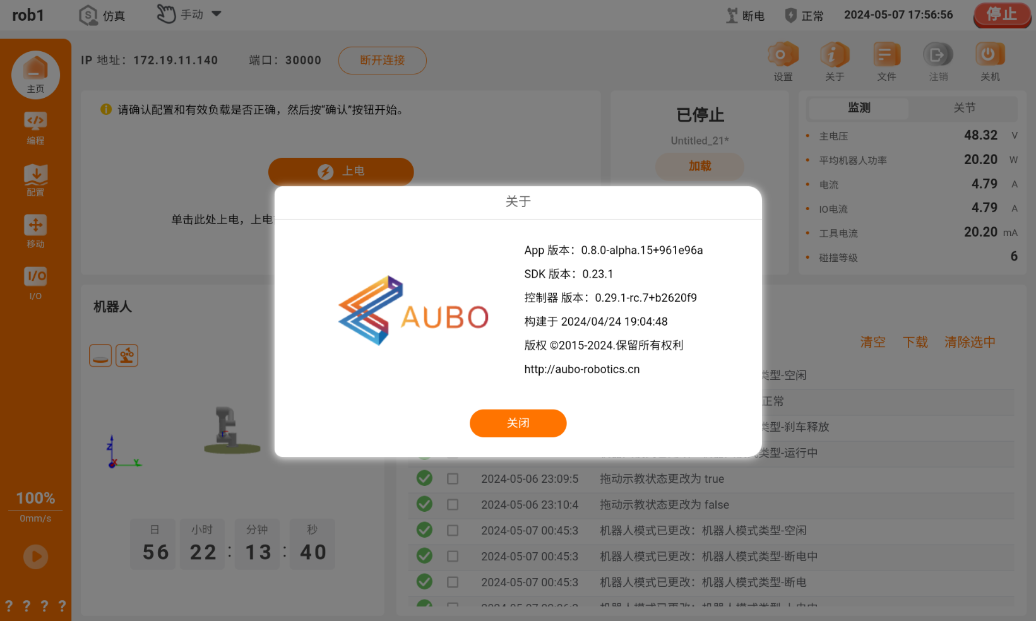Close the About dialog with 关闭 button
Screen dimensions: 1036x621
(518, 423)
